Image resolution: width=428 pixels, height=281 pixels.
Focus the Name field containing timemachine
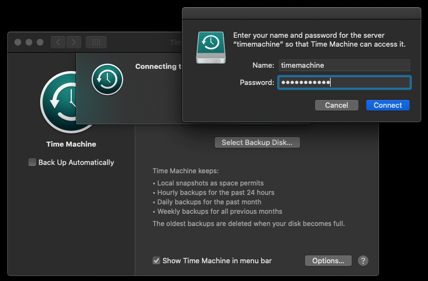click(344, 66)
